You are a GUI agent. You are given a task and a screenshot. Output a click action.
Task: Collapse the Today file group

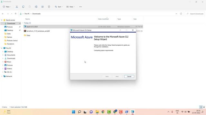23,23
